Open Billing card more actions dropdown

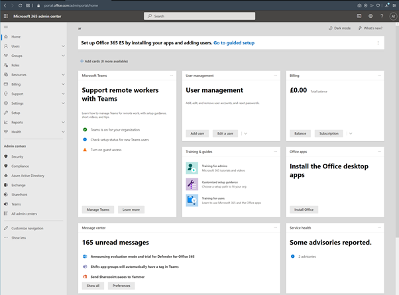pyautogui.click(x=351, y=133)
